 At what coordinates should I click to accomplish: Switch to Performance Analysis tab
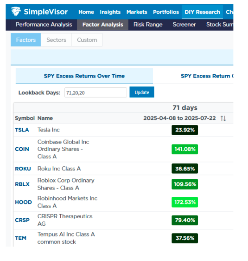(44, 25)
